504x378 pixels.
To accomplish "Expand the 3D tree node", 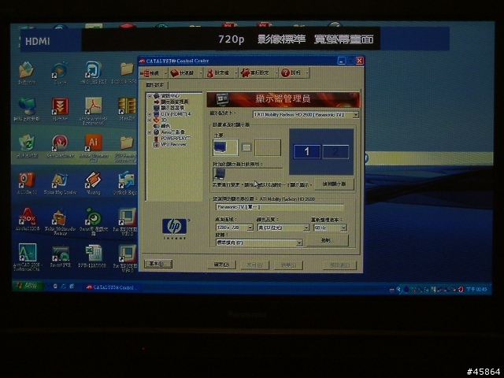I will 149,120.
